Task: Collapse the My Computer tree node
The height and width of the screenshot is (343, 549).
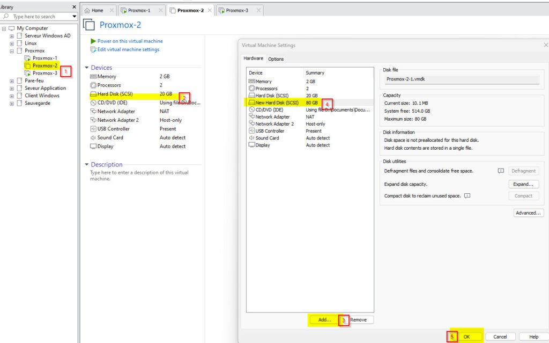Action: (4, 28)
